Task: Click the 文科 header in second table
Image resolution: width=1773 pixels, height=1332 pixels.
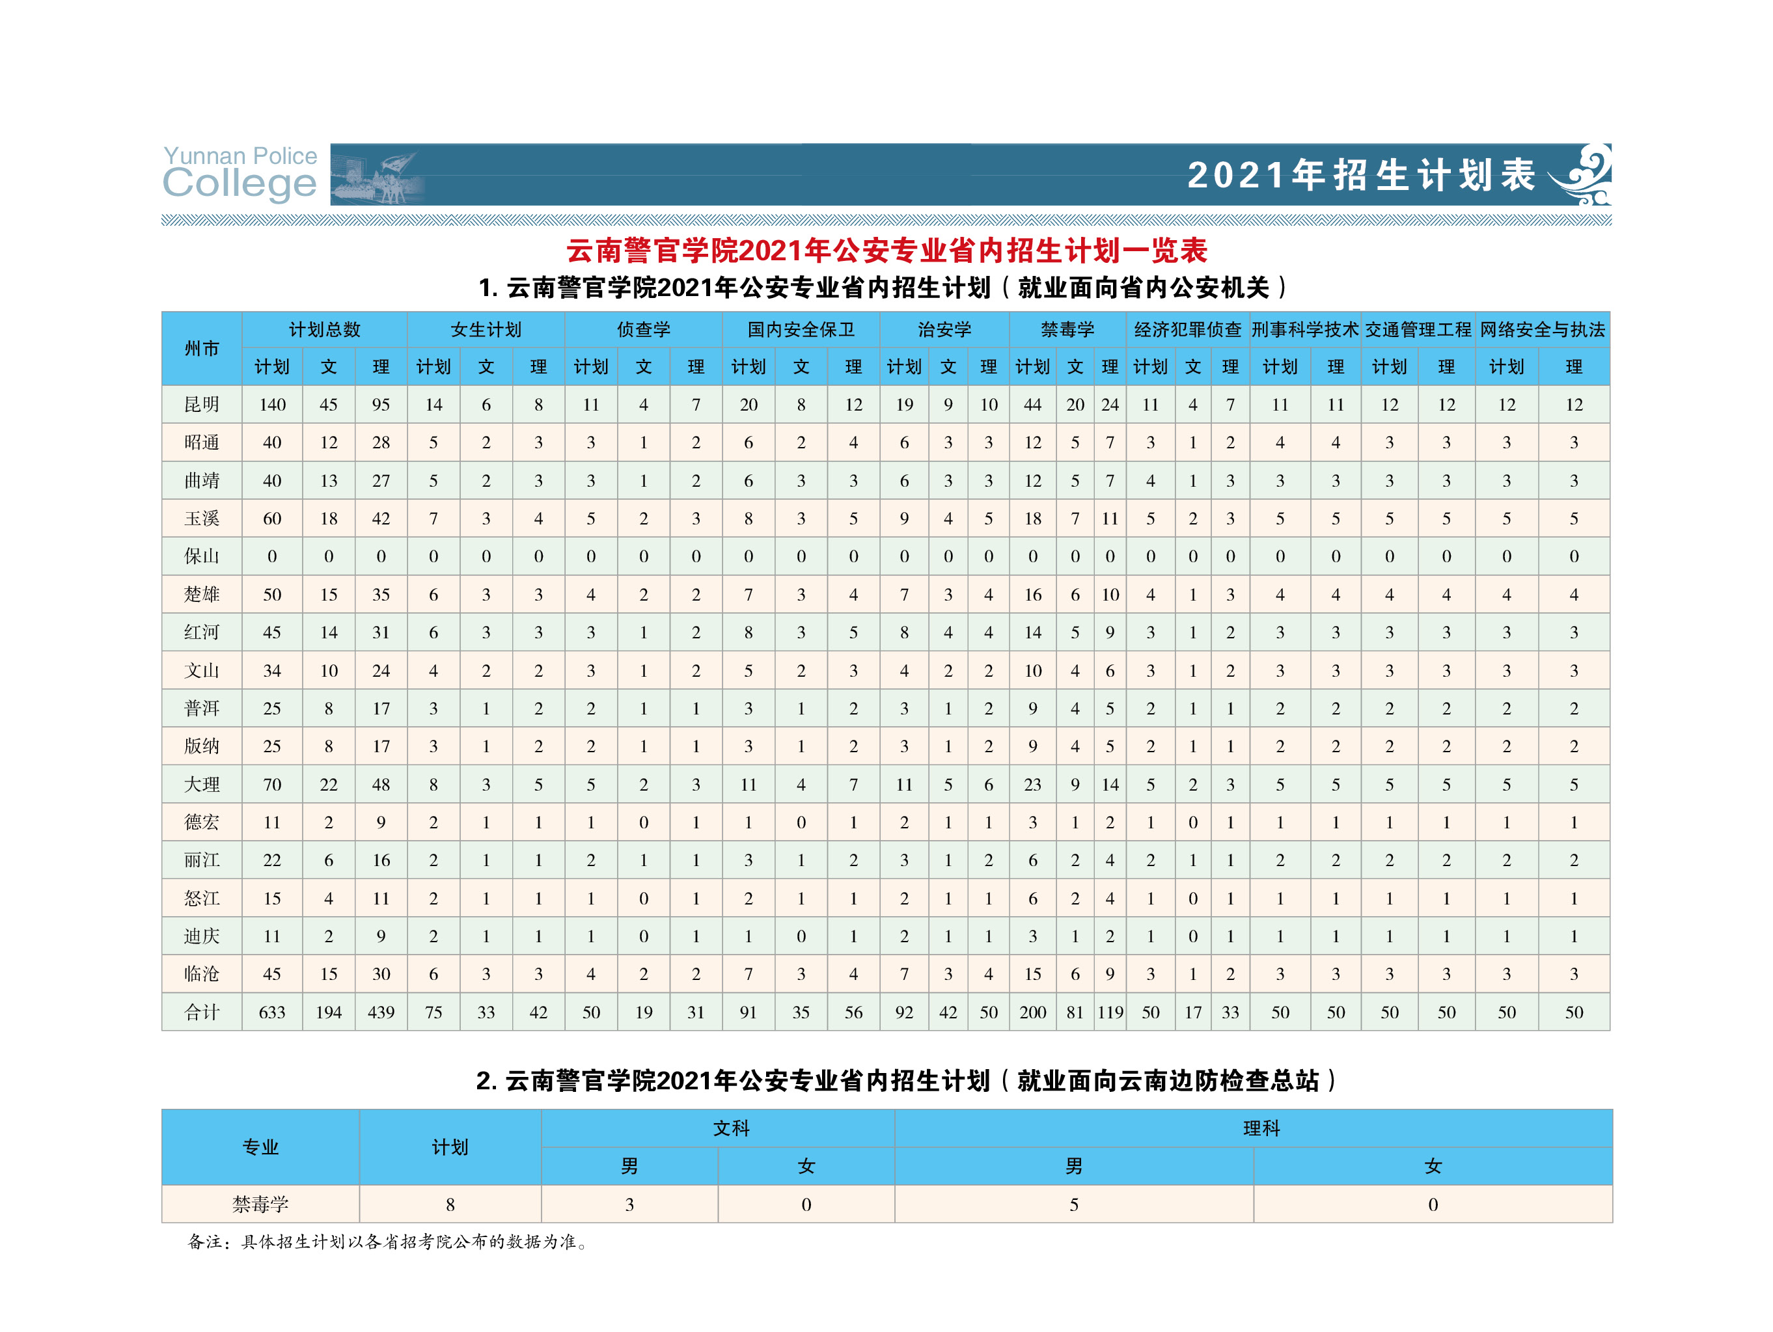Action: [x=731, y=1128]
